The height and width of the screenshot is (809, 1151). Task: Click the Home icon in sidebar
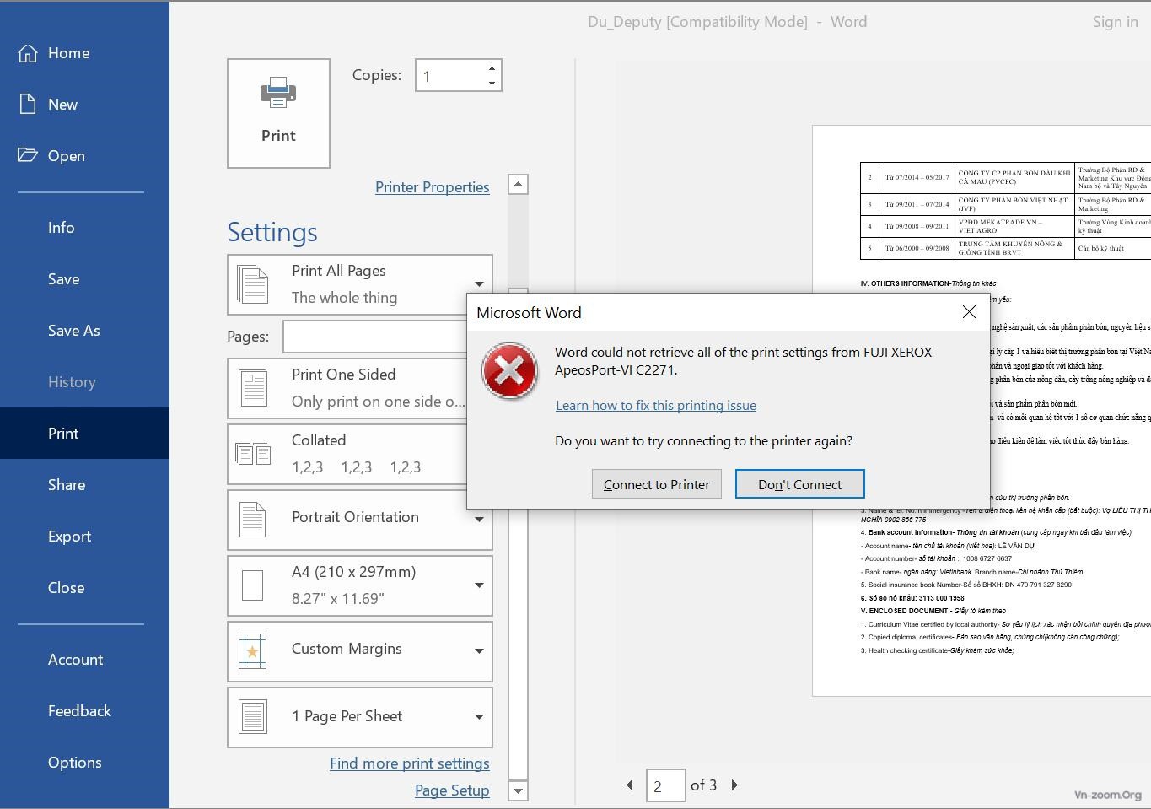[x=28, y=53]
